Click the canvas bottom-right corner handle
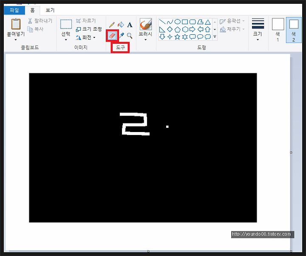 (x=291, y=251)
